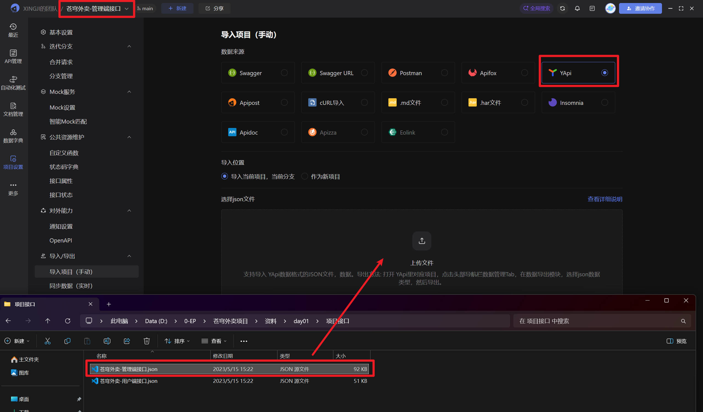
Task: Open the 查看 view dropdown
Action: pos(214,341)
